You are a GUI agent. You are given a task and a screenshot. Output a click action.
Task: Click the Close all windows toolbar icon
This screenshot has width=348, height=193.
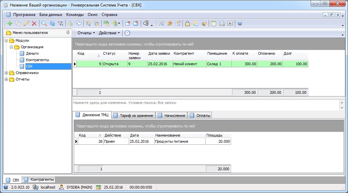[x=136, y=23]
